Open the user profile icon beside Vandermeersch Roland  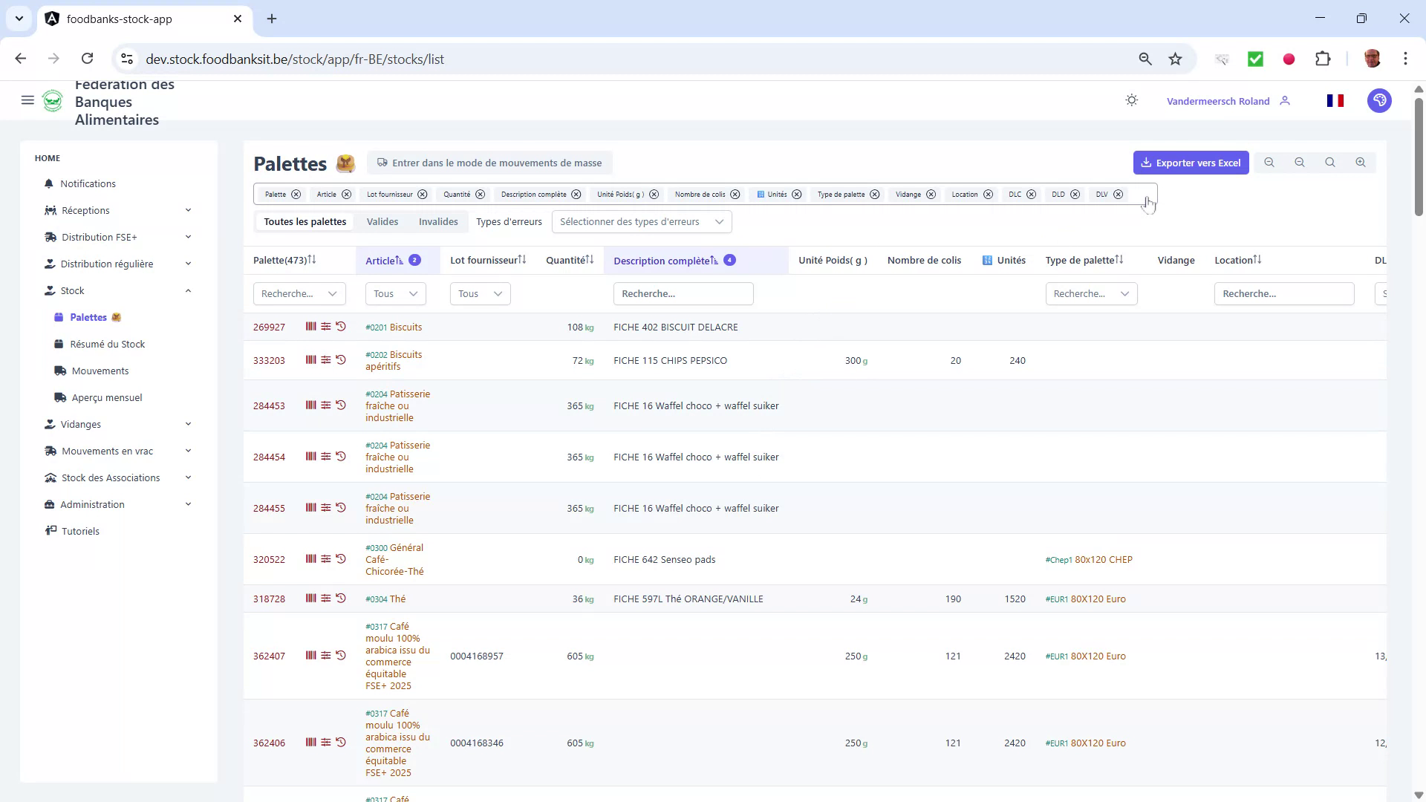[1286, 100]
